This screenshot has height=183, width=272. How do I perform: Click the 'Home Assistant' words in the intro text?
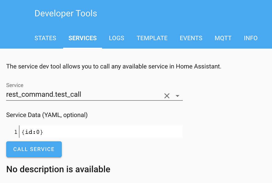198,66
